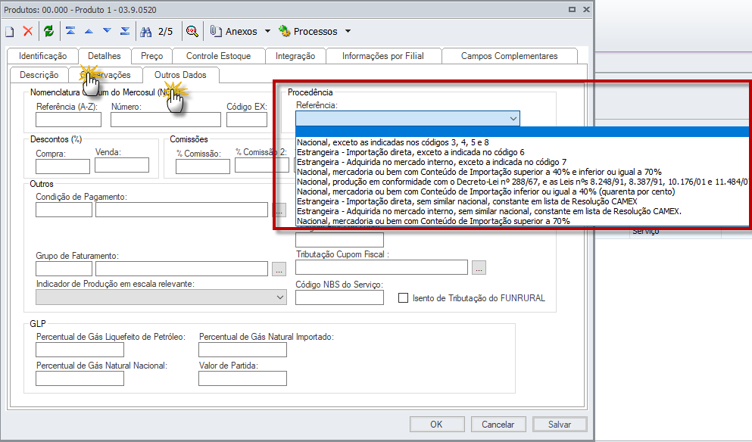Go to the first record arrow
752x442 pixels.
coord(70,31)
